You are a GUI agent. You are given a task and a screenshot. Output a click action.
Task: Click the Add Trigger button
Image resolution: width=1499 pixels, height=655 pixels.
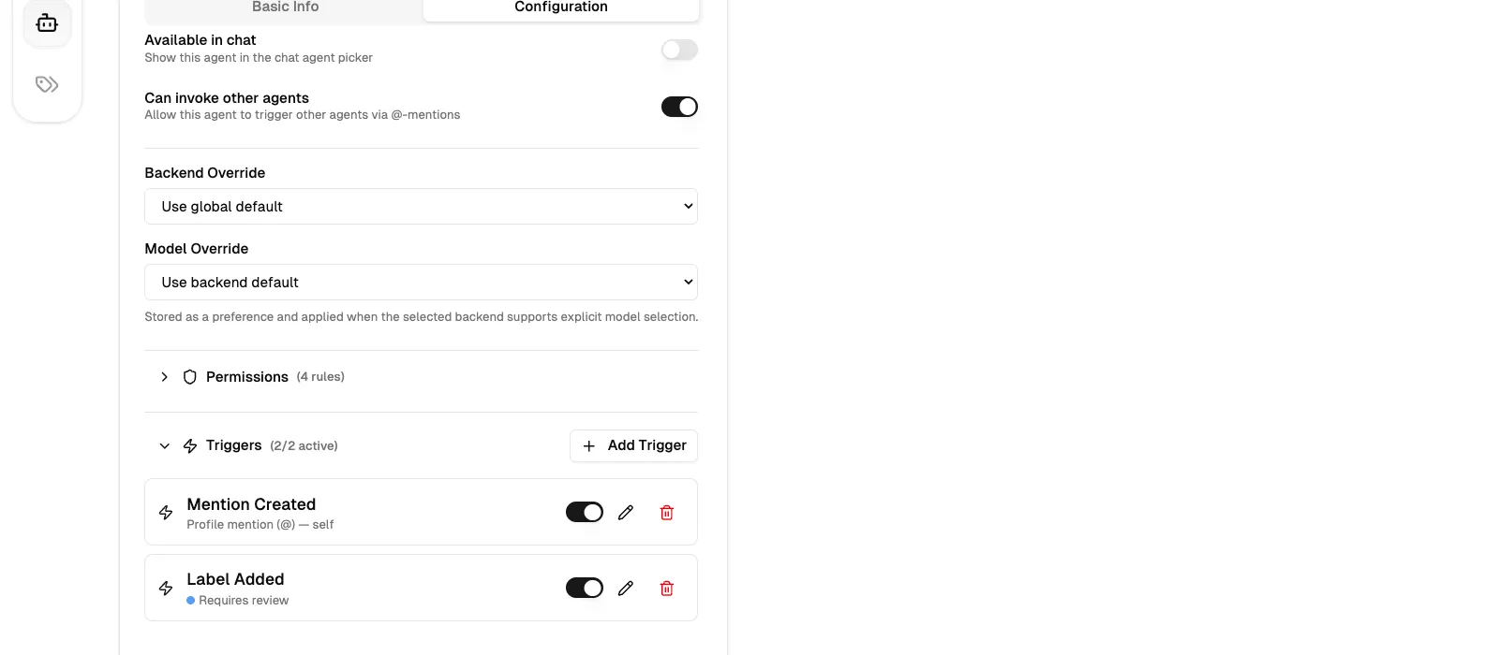633,445
